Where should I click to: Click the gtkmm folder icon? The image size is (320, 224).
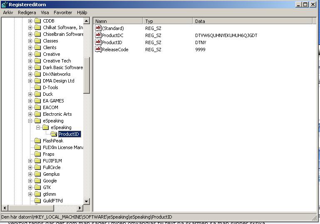[37, 194]
